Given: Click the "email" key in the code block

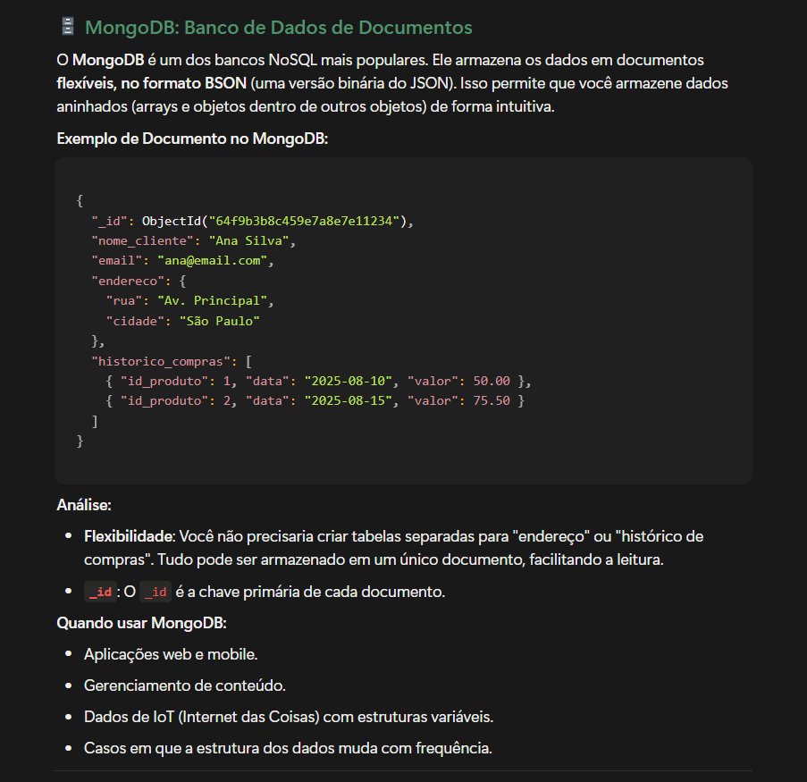Looking at the screenshot, I should tap(116, 260).
